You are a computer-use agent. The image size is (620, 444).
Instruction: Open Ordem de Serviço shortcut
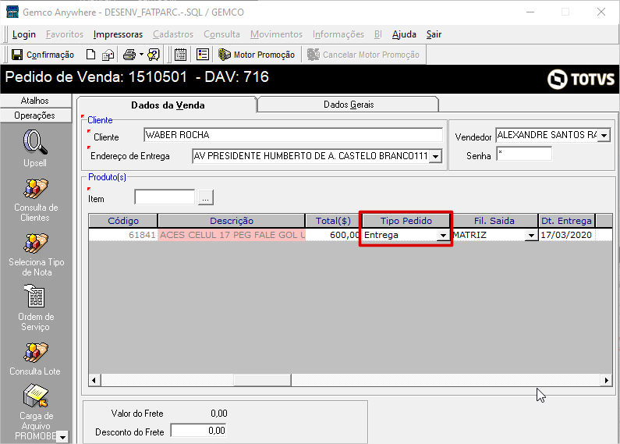36,308
